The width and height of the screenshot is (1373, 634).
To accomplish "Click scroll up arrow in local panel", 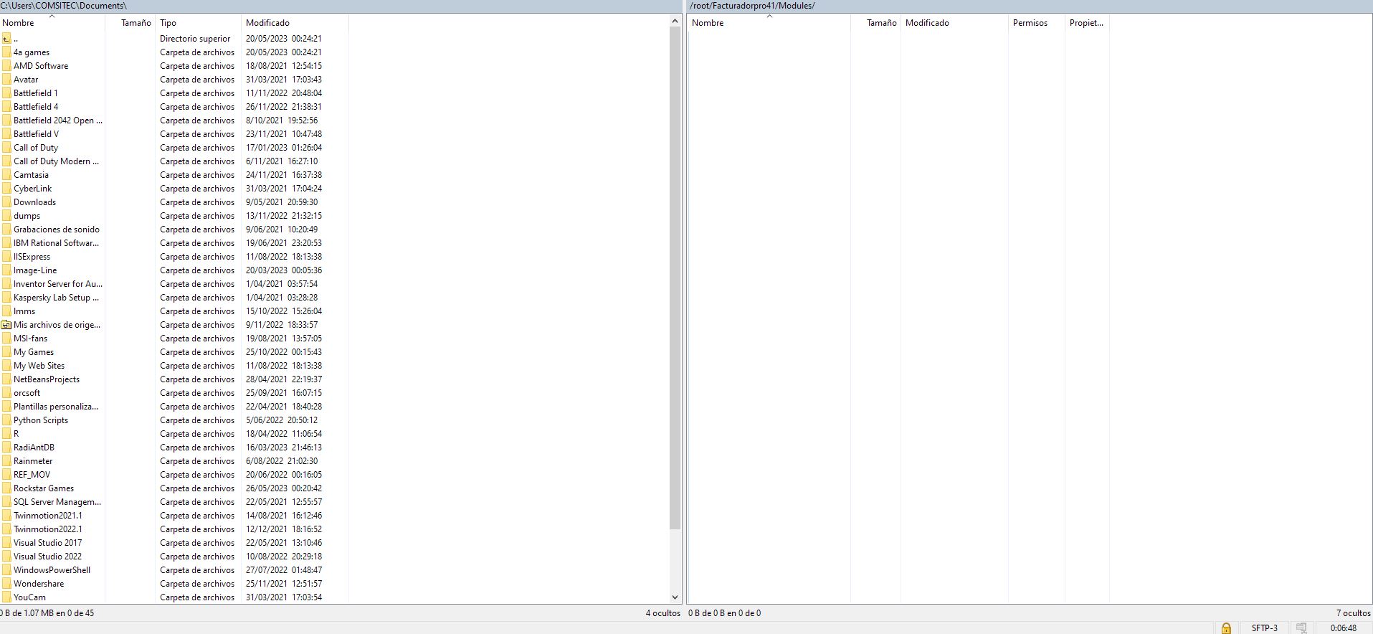I will pos(675,22).
